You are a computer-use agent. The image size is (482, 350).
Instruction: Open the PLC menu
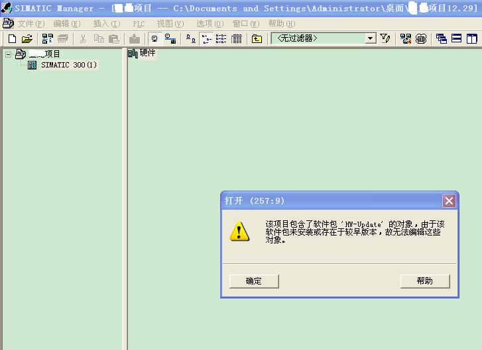pos(139,24)
